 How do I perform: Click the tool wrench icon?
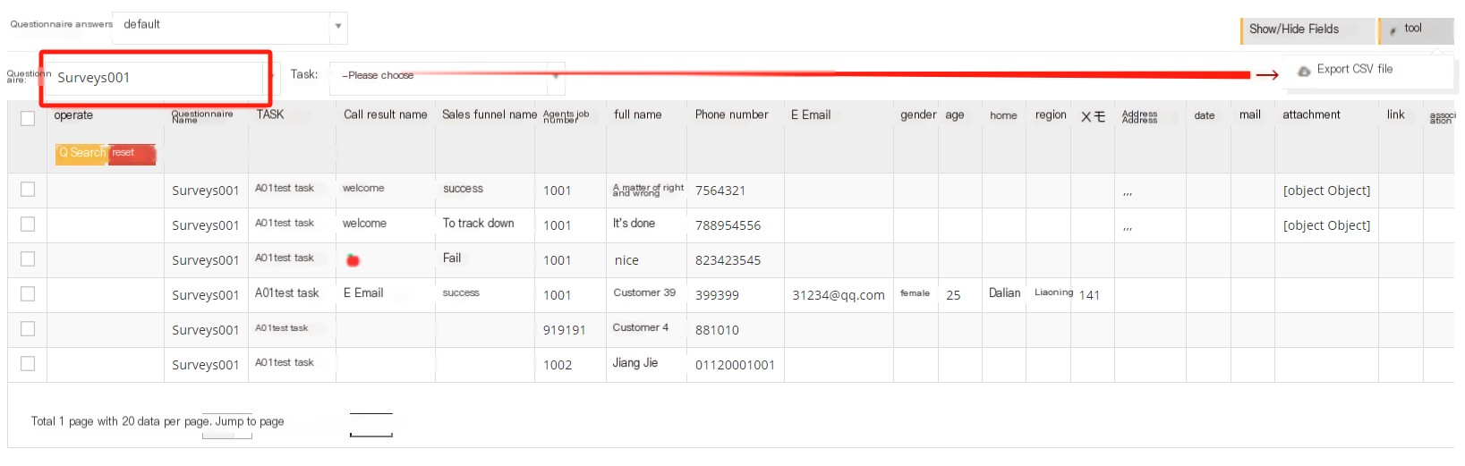[1393, 30]
